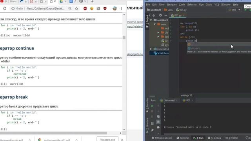Collapse the venv folder node
This screenshot has height=141, width=251.
pyautogui.click(x=155, y=24)
